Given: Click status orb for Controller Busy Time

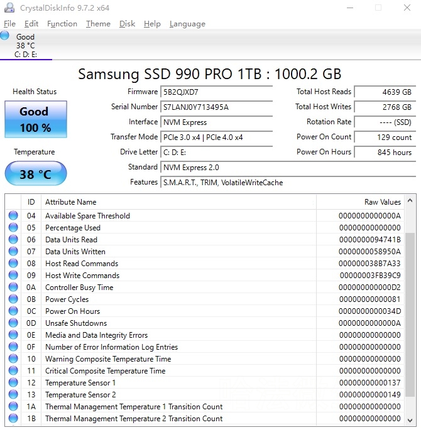Looking at the screenshot, I should click(13, 288).
